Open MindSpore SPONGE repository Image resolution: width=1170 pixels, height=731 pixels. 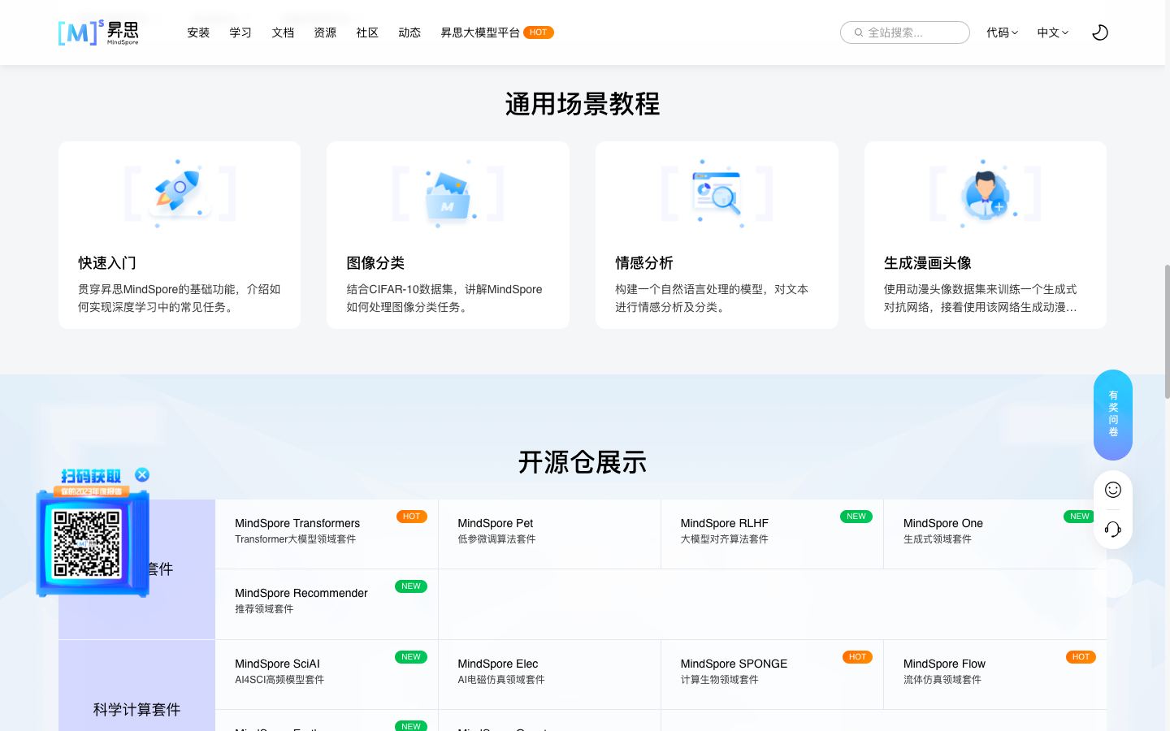coord(734,664)
